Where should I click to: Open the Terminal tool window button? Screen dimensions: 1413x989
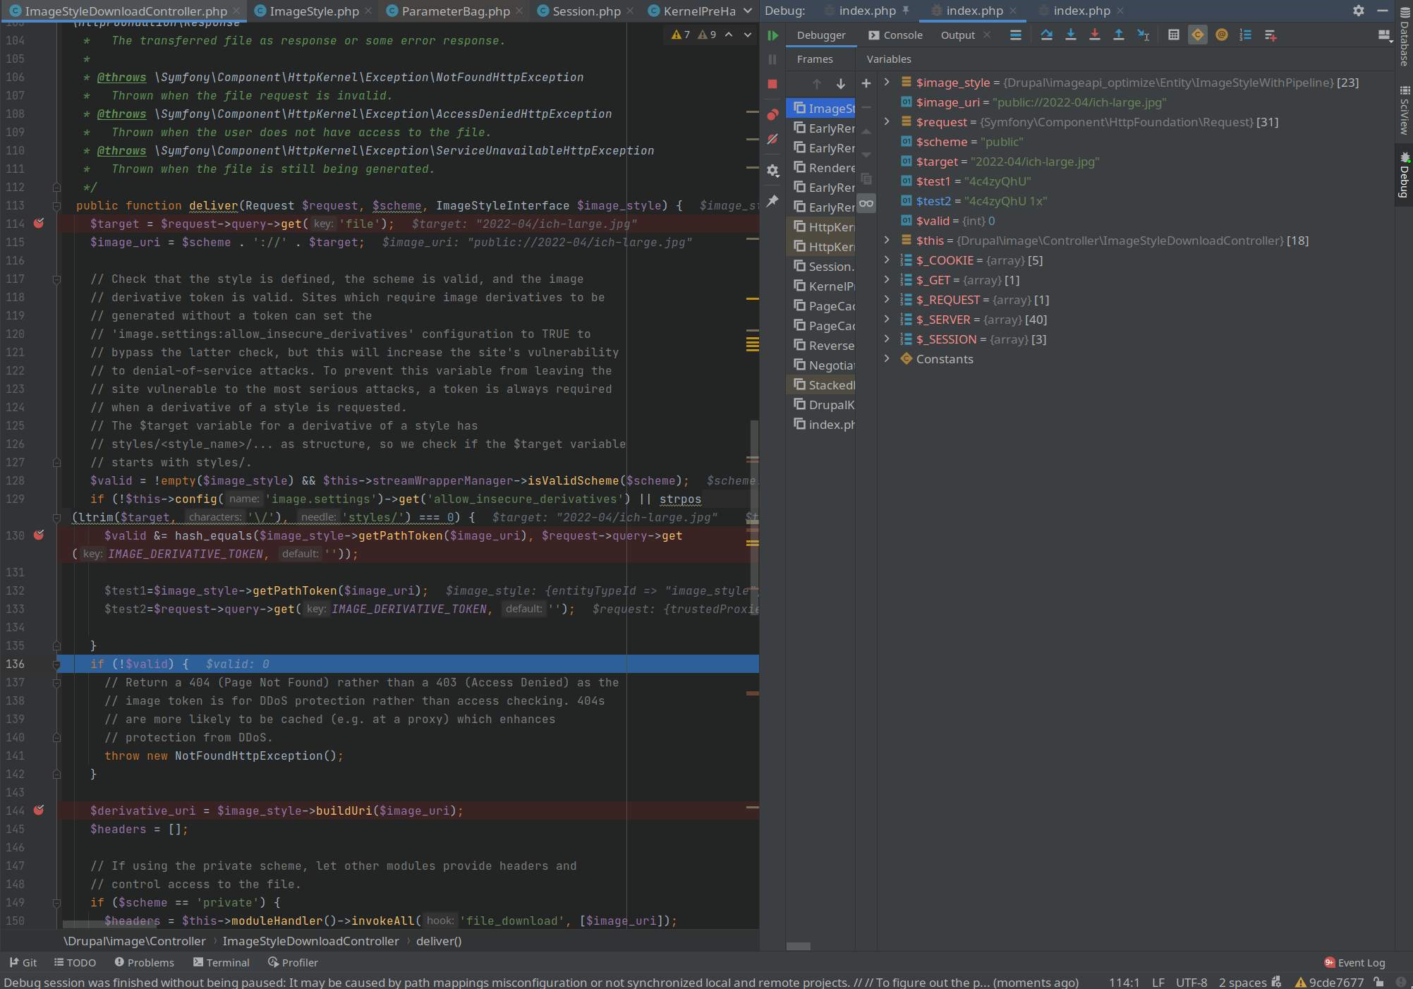[221, 962]
